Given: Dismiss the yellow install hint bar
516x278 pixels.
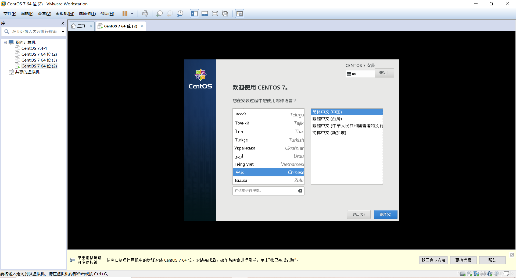Looking at the screenshot, I should (512, 255).
